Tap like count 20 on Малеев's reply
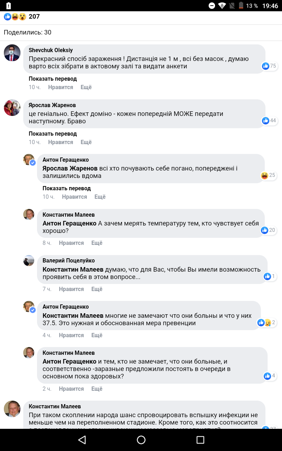Image resolution: width=282 pixels, height=451 pixels. (268, 230)
